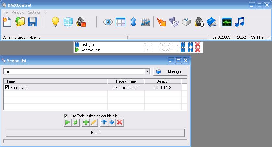This screenshot has width=272, height=147.
Task: Expand the arrow beside the speaker icon
Action: 89,22
